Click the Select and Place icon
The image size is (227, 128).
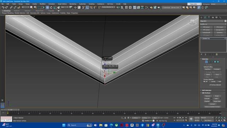pyautogui.click(x=59, y=7)
